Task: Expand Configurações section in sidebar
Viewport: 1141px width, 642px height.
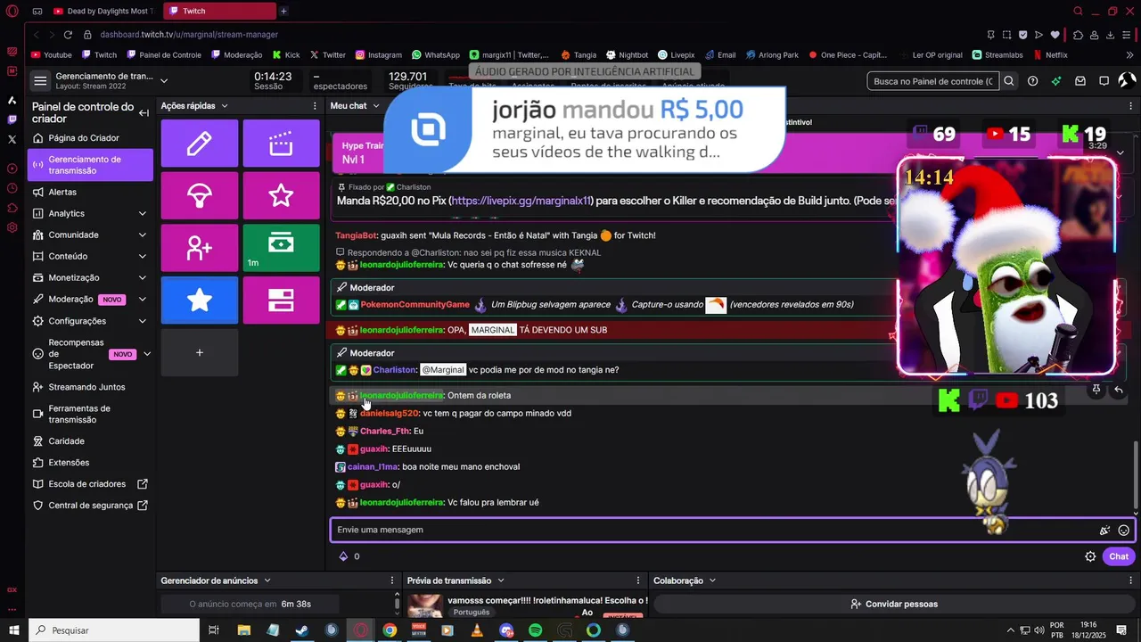Action: 143,320
